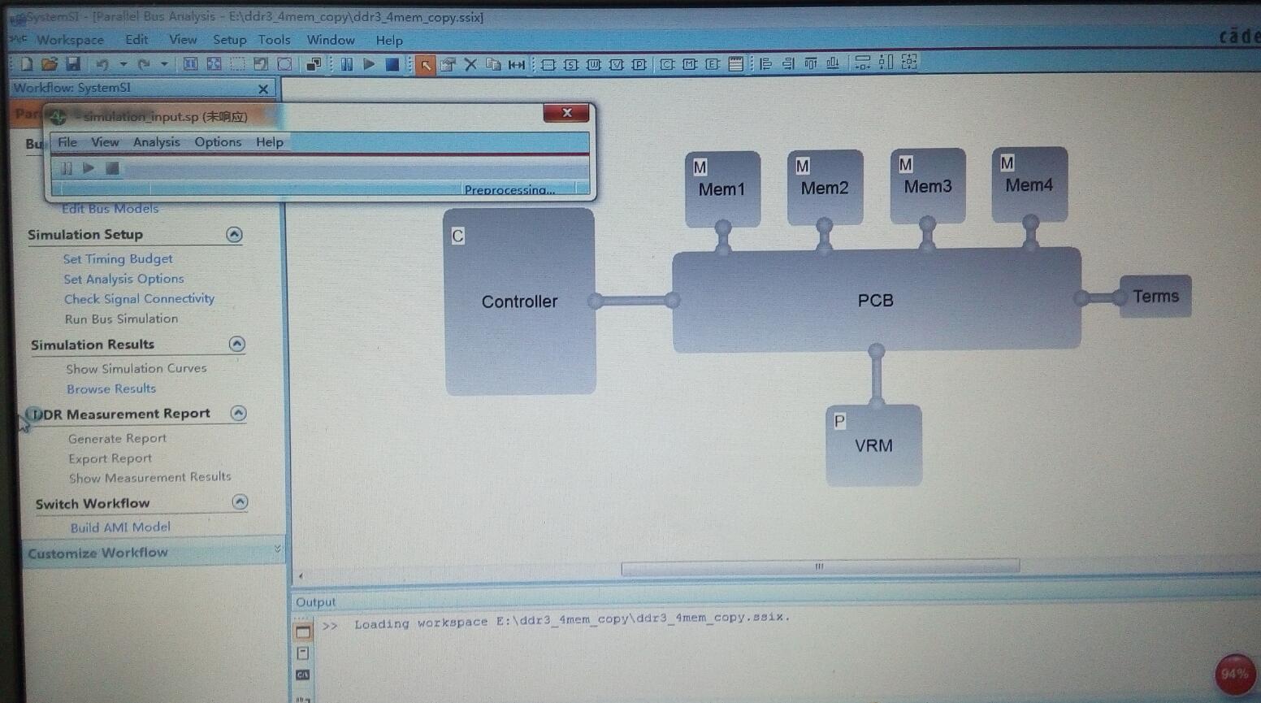Viewport: 1261px width, 703px height.
Task: Click the distribute horizontally toolbar icon
Action: (x=863, y=63)
